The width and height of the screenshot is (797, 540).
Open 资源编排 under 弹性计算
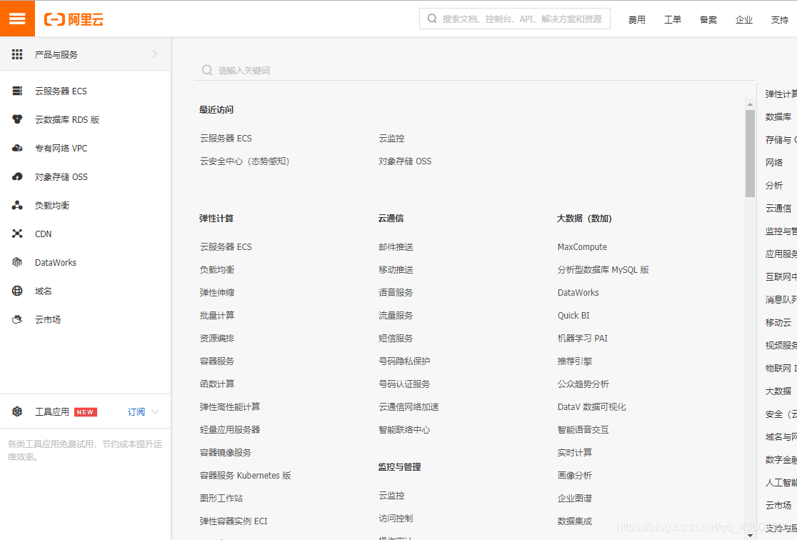217,338
